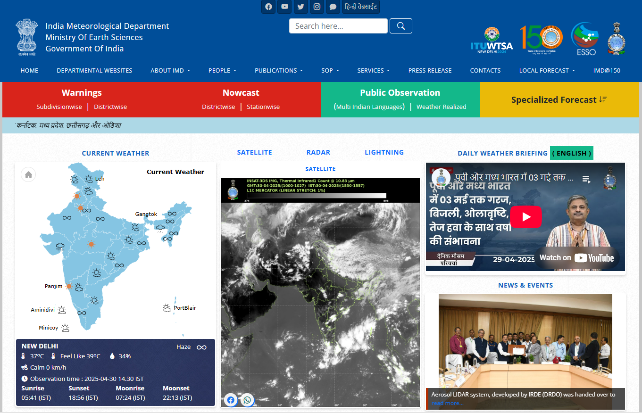The height and width of the screenshot is (413, 642).
Task: Open Nowcast Districtwise link
Action: tap(218, 107)
